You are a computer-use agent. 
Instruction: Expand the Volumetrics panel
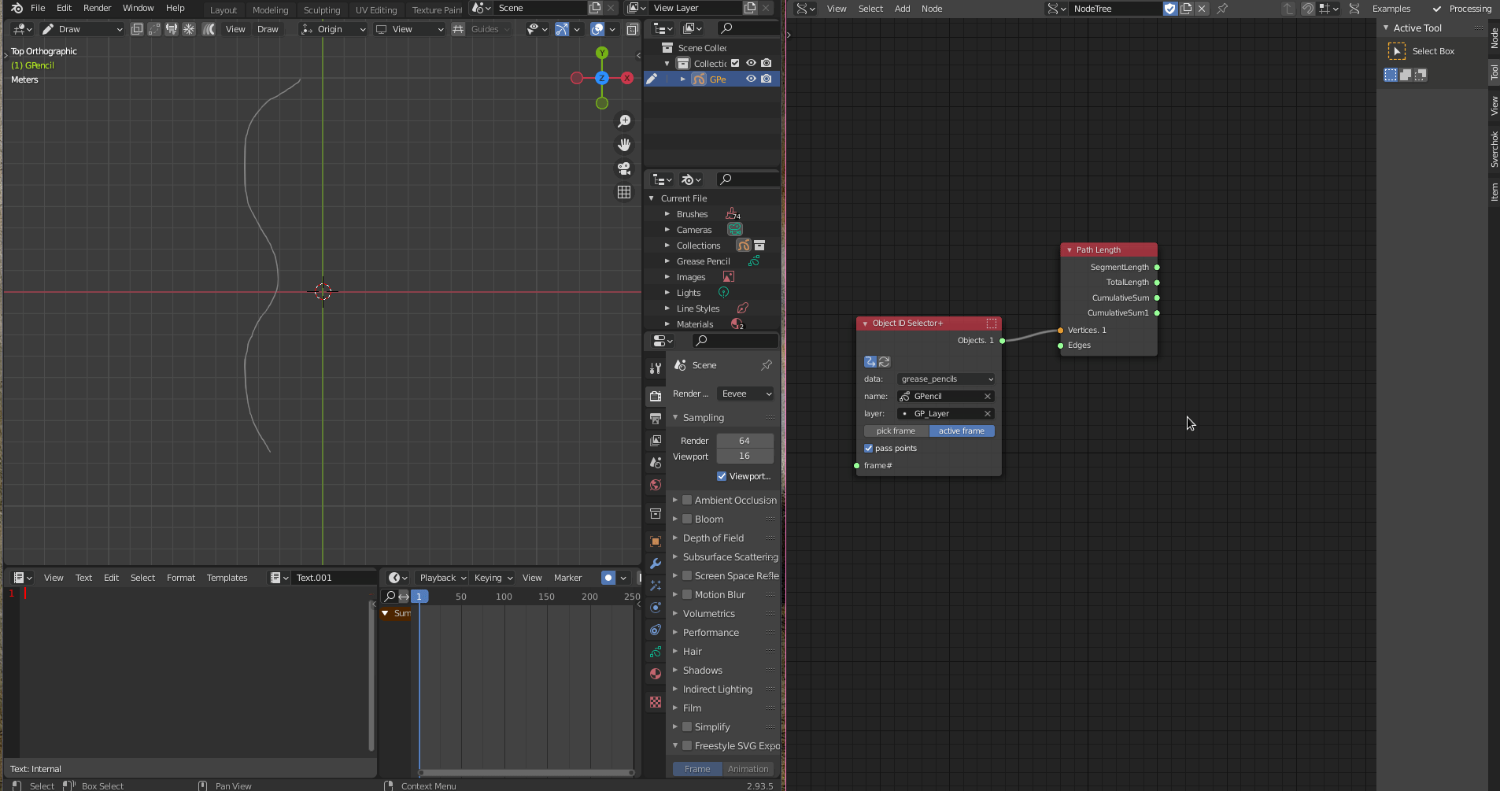tap(675, 613)
